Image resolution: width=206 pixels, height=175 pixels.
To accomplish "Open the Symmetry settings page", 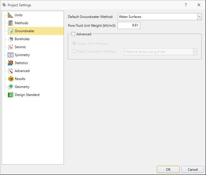I will pyautogui.click(x=22, y=55).
